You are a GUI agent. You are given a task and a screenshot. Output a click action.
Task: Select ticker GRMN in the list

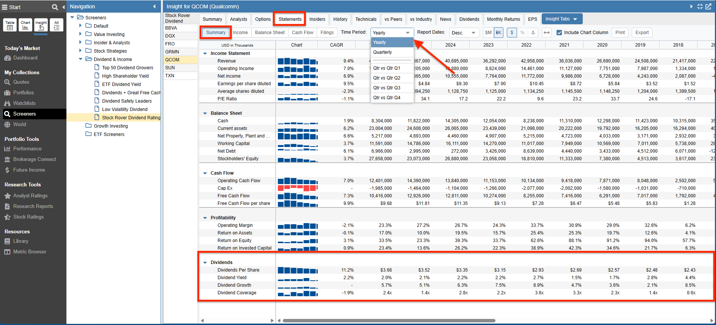[180, 52]
